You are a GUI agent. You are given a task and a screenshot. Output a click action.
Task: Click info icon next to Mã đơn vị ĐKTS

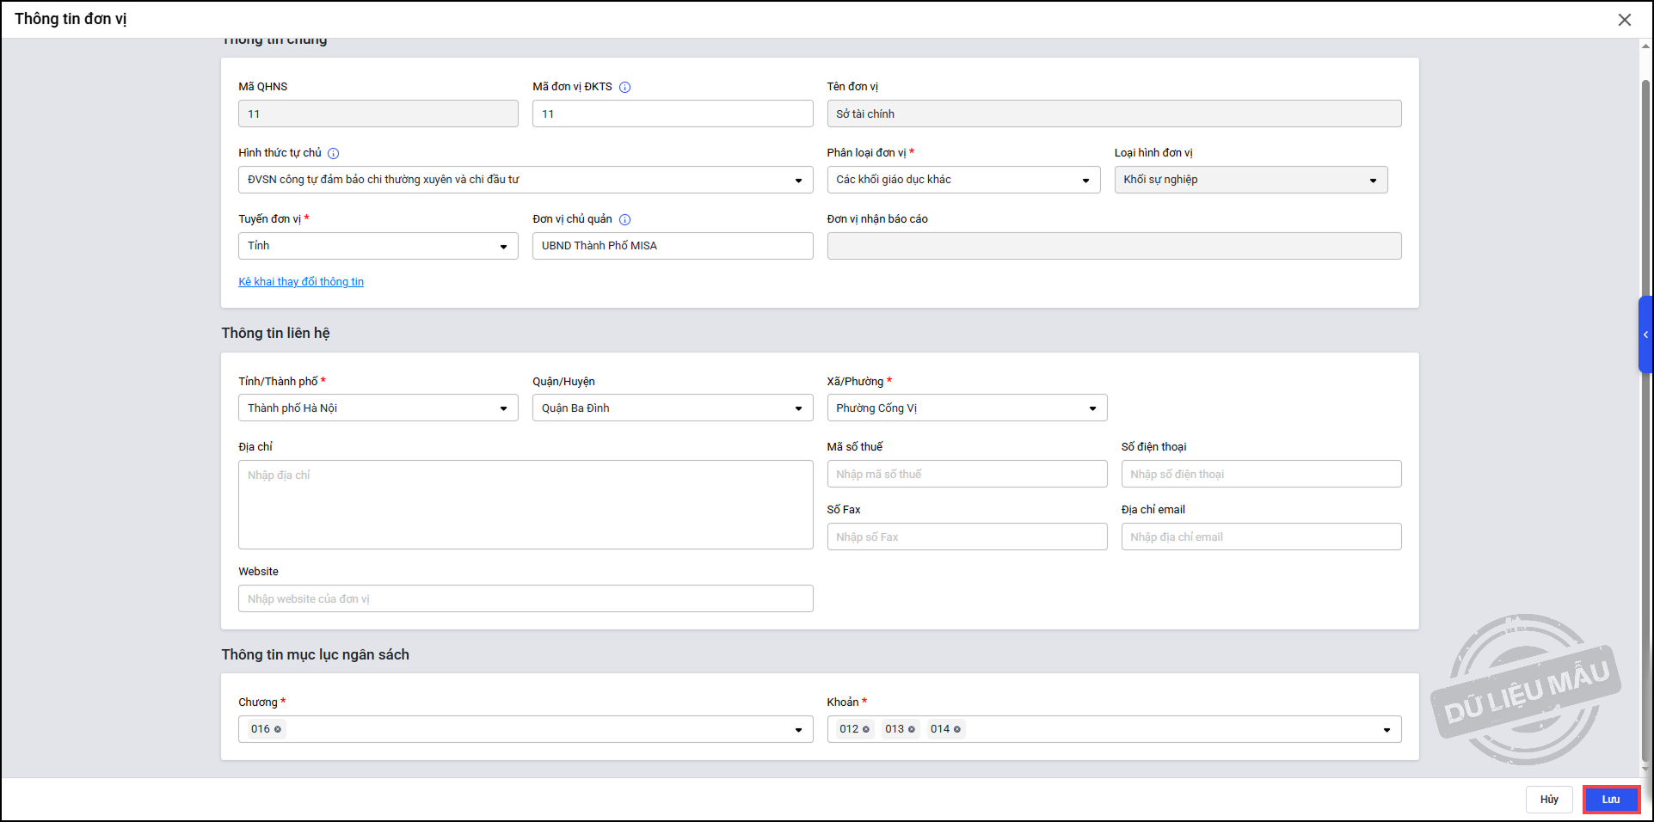pyautogui.click(x=625, y=87)
